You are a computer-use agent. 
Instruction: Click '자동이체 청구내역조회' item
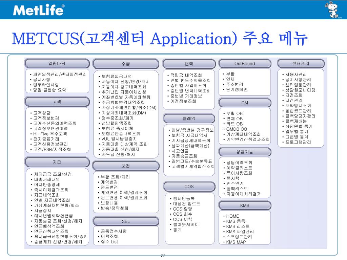point(124,87)
